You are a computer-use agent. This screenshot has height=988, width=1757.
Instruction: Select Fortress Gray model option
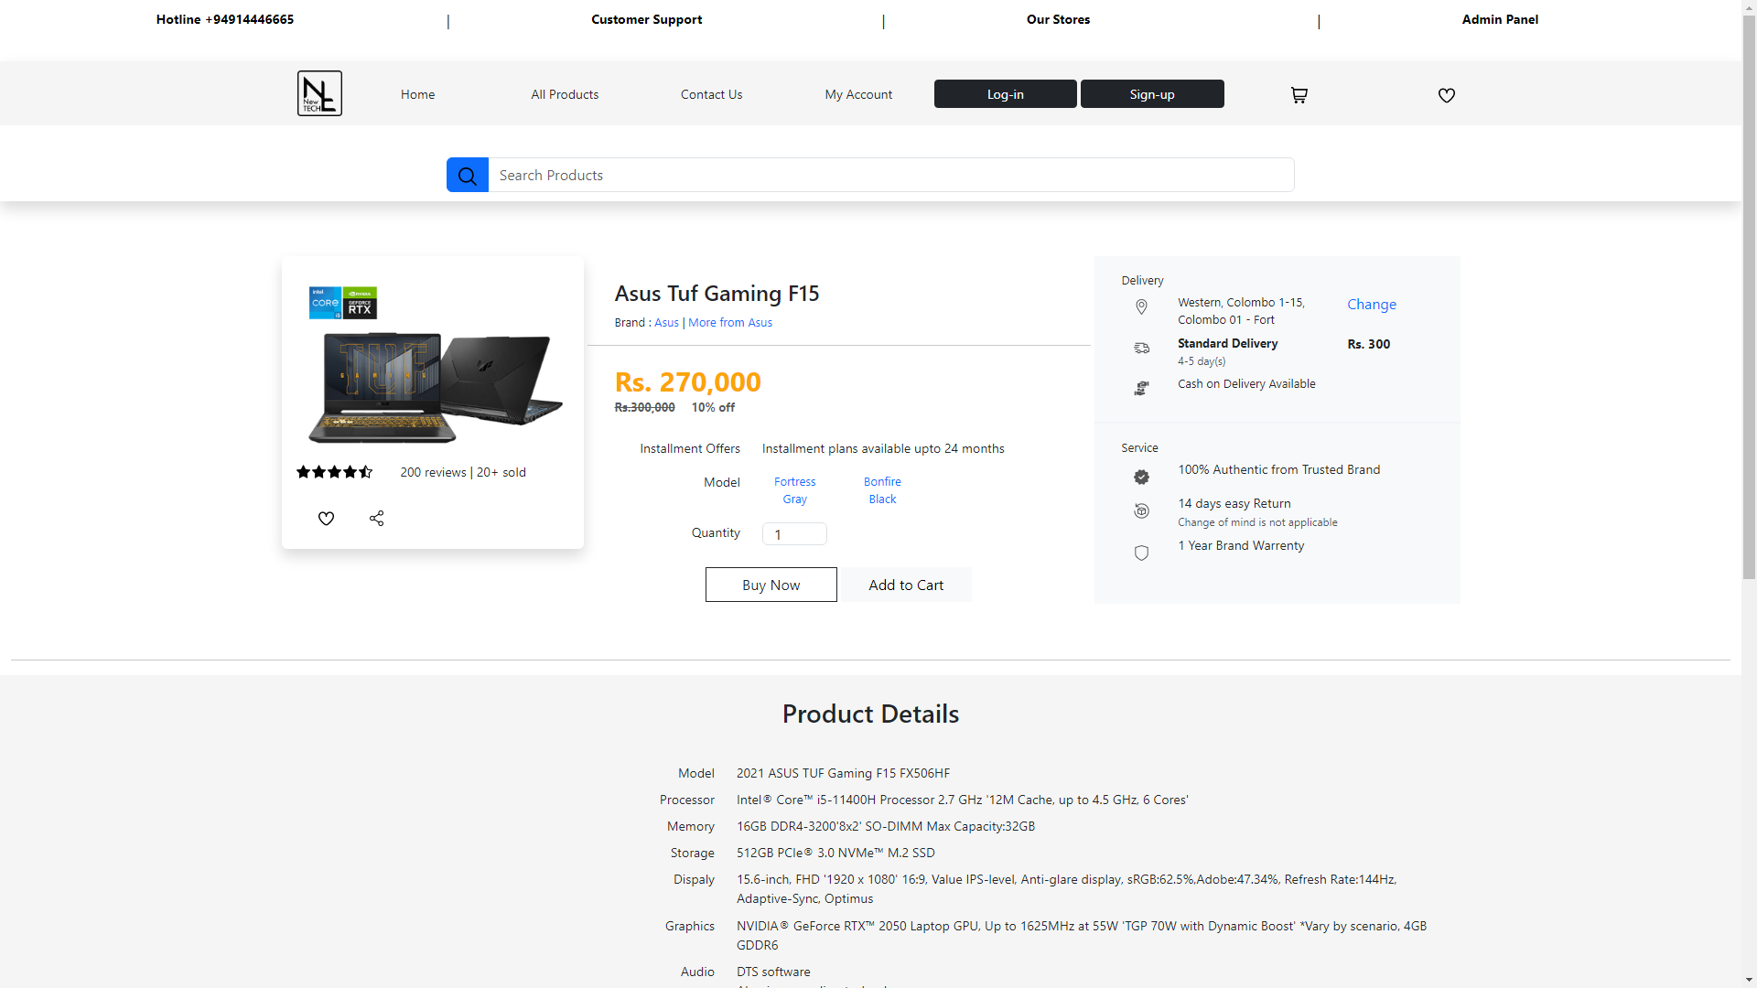794,490
